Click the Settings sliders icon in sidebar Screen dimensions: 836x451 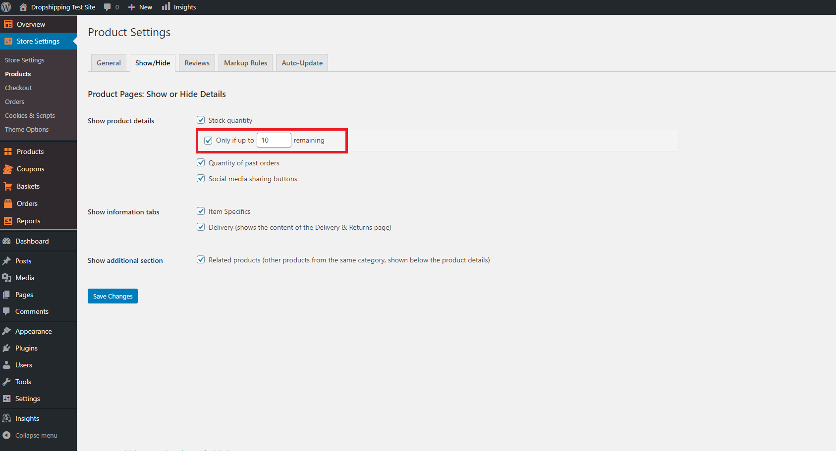click(x=6, y=399)
